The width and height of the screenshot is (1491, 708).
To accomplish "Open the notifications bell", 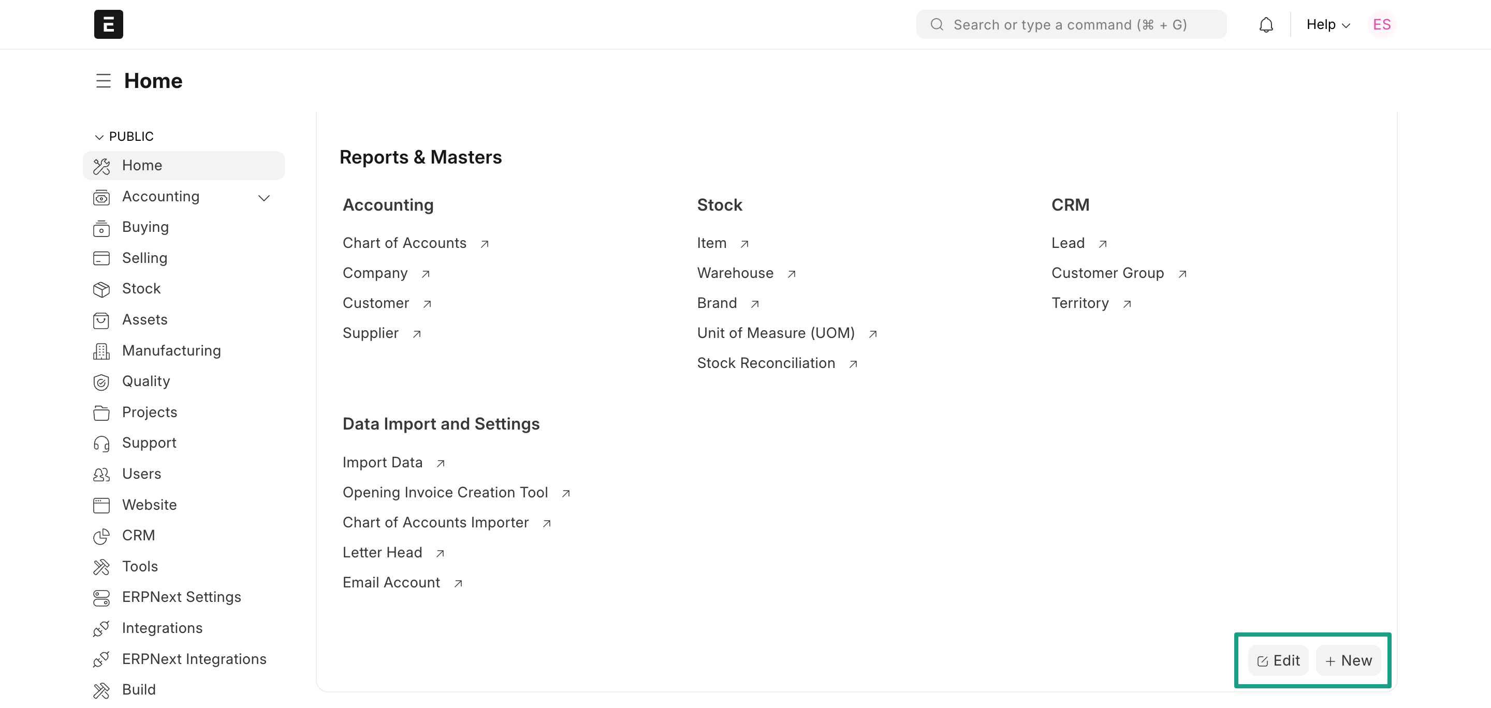I will [x=1266, y=25].
